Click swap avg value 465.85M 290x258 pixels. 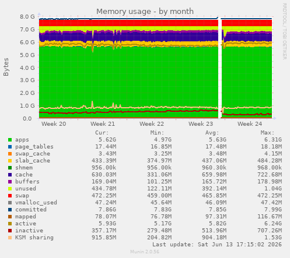tap(214, 196)
